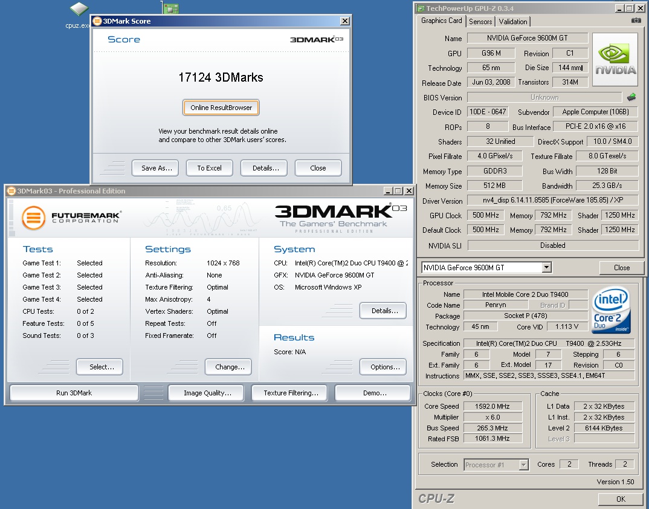This screenshot has width=649, height=509.
Task: Select the Graphics Card tab in GPU-Z
Action: click(441, 21)
